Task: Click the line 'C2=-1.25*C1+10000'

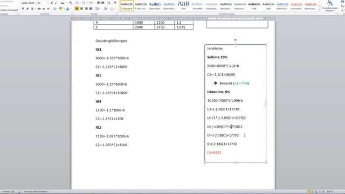Action: [112, 93]
